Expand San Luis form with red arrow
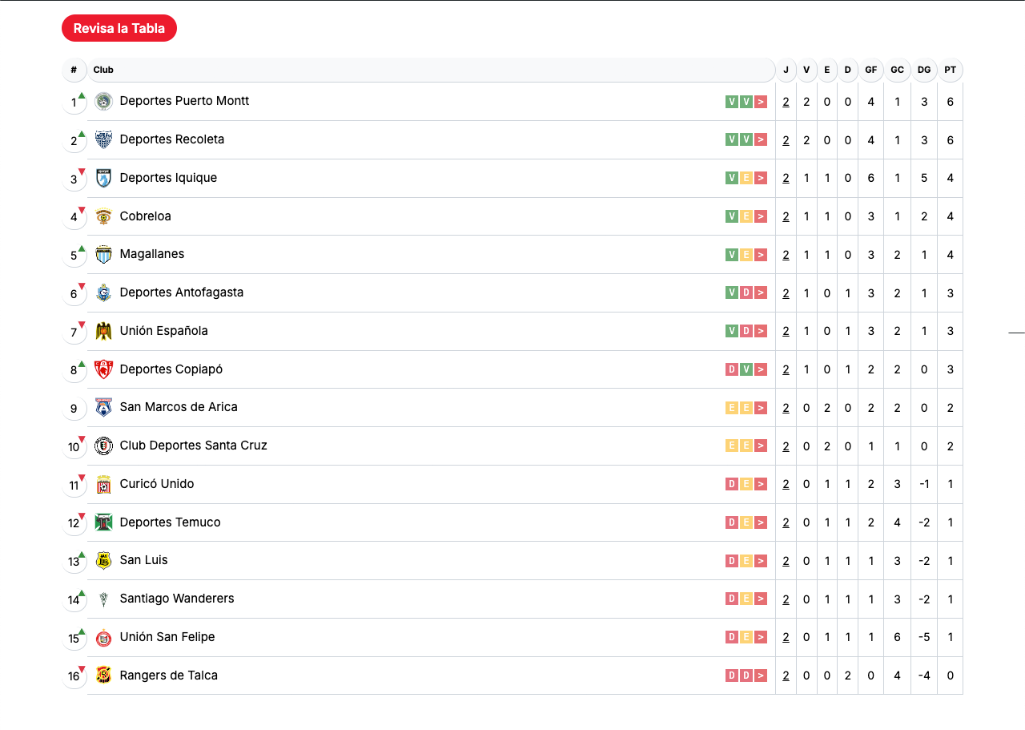Image resolution: width=1025 pixels, height=730 pixels. click(761, 561)
